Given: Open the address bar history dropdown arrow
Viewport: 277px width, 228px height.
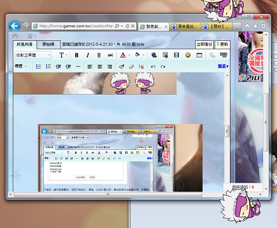Looking at the screenshot, I should pos(122,26).
